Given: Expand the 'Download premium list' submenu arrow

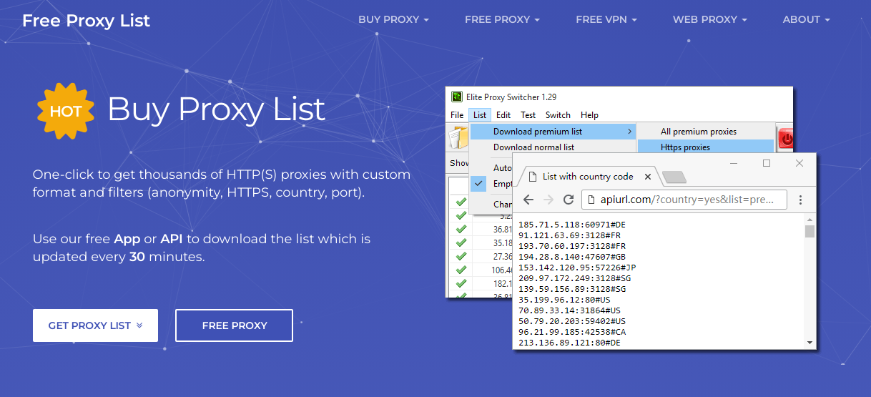Looking at the screenshot, I should pyautogui.click(x=629, y=132).
